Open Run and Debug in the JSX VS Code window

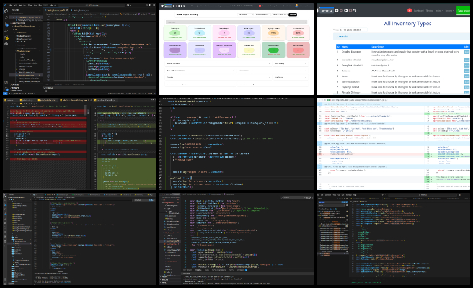(6, 31)
